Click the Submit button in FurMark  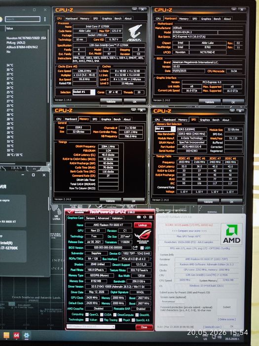tap(226, 307)
